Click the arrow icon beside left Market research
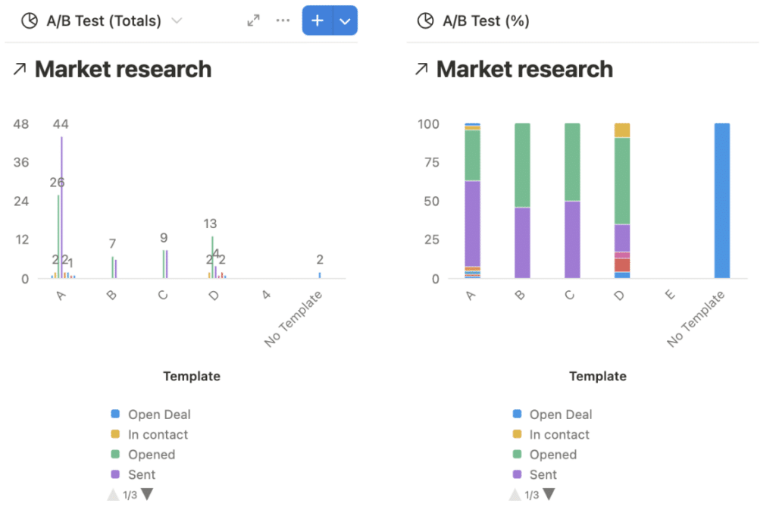Image resolution: width=776 pixels, height=513 pixels. click(x=20, y=69)
